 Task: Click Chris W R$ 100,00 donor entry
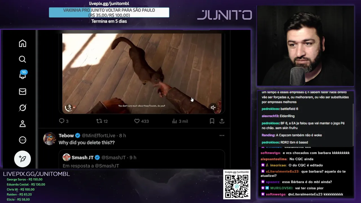[x=21, y=189]
